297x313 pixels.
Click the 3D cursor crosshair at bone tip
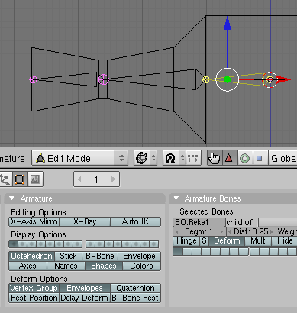tap(270, 80)
